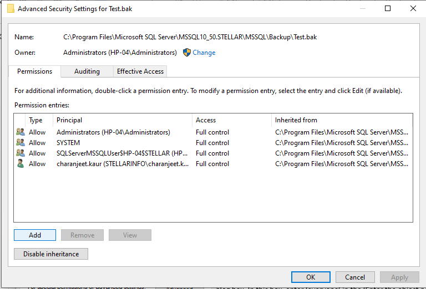The width and height of the screenshot is (426, 289).
Task: Click the SYSTEM entry's group icon
Action: tap(21, 143)
